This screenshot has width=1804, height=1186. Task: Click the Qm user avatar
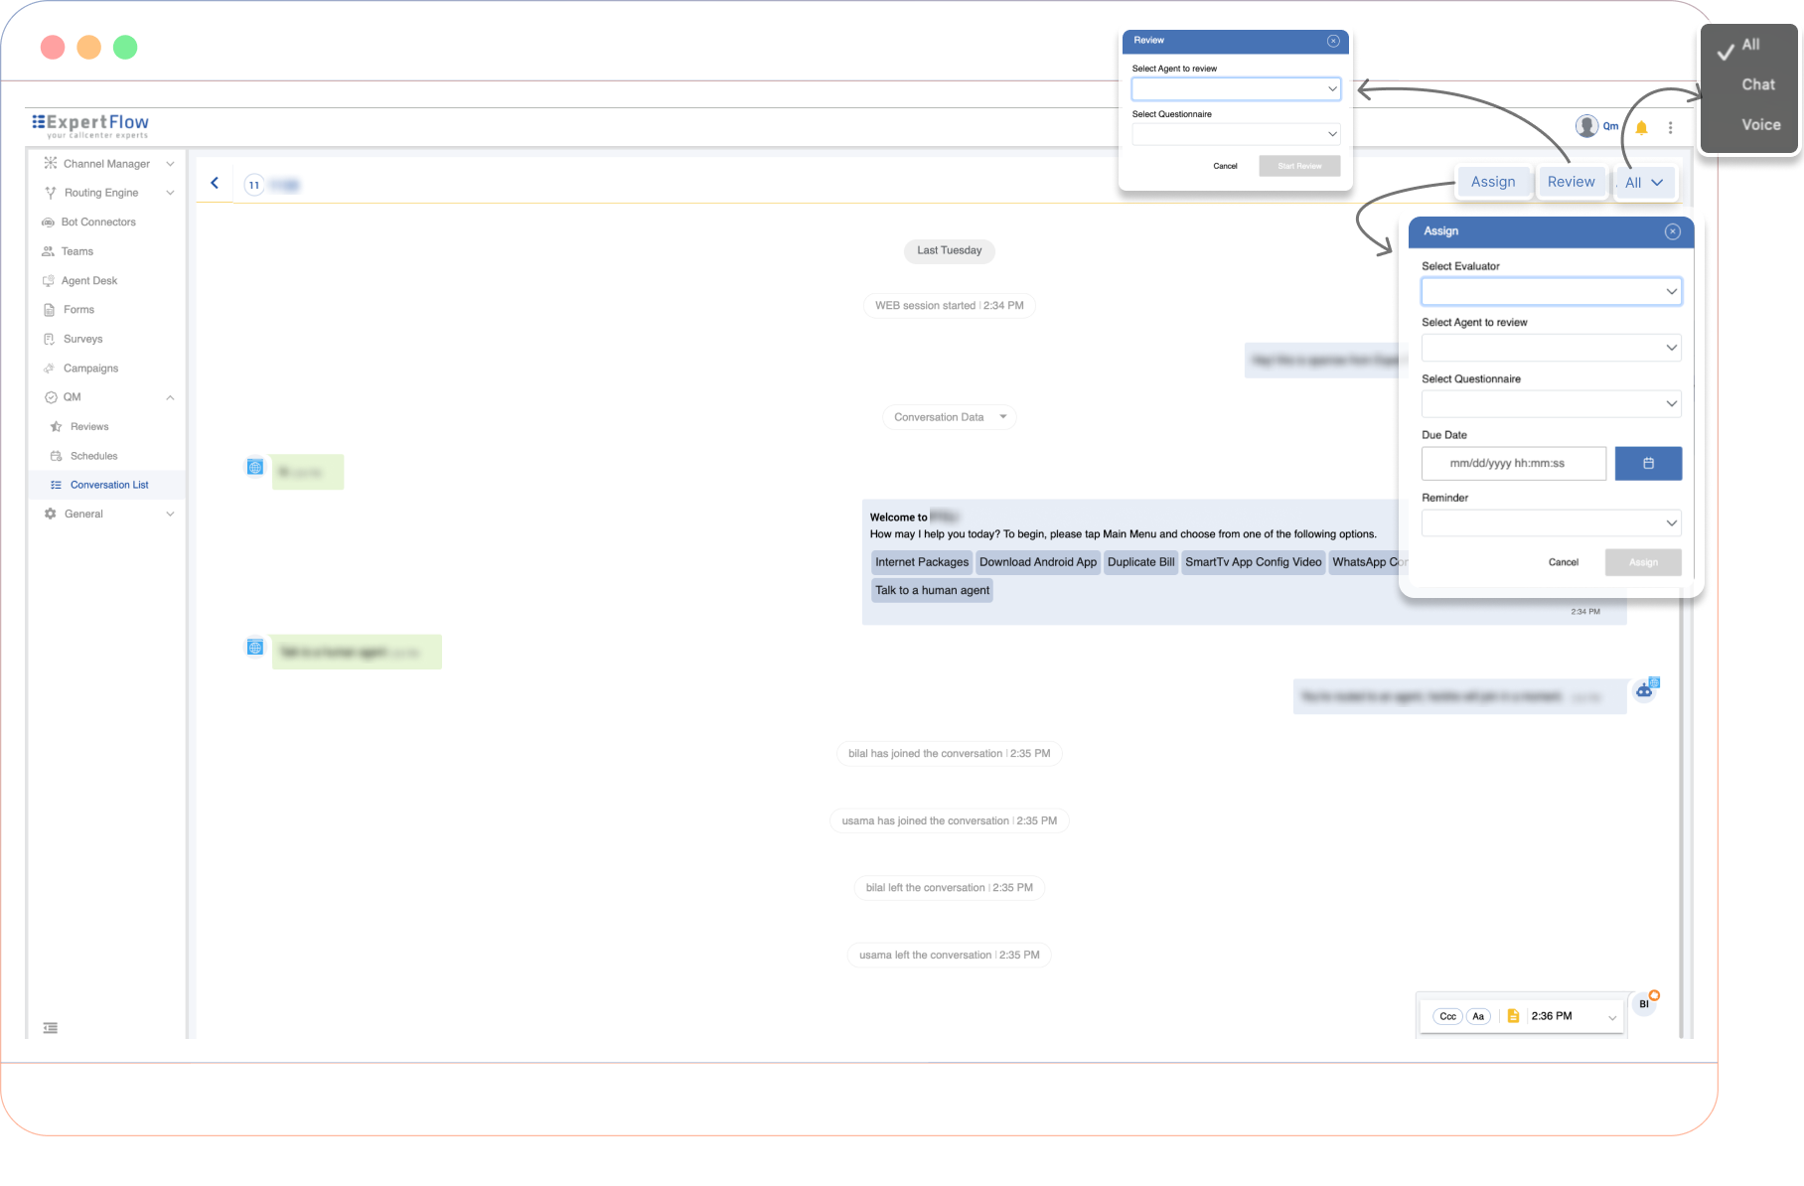point(1586,126)
